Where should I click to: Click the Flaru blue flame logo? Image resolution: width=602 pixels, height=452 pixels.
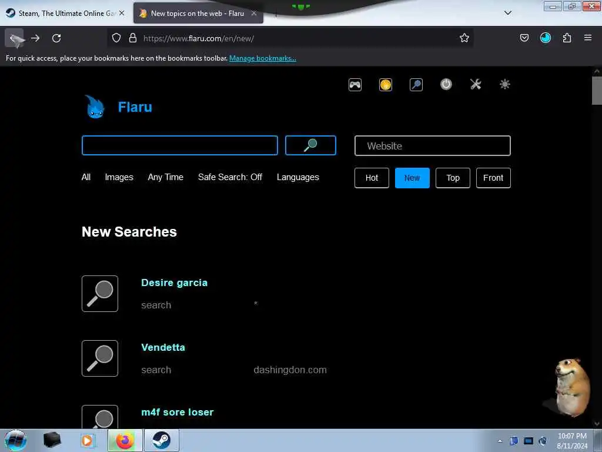(x=95, y=107)
